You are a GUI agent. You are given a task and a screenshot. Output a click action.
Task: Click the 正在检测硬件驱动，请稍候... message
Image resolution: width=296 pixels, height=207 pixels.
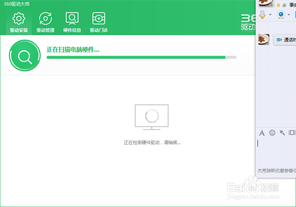tap(152, 143)
